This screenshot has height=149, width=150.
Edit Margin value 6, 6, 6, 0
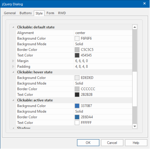(x=81, y=61)
